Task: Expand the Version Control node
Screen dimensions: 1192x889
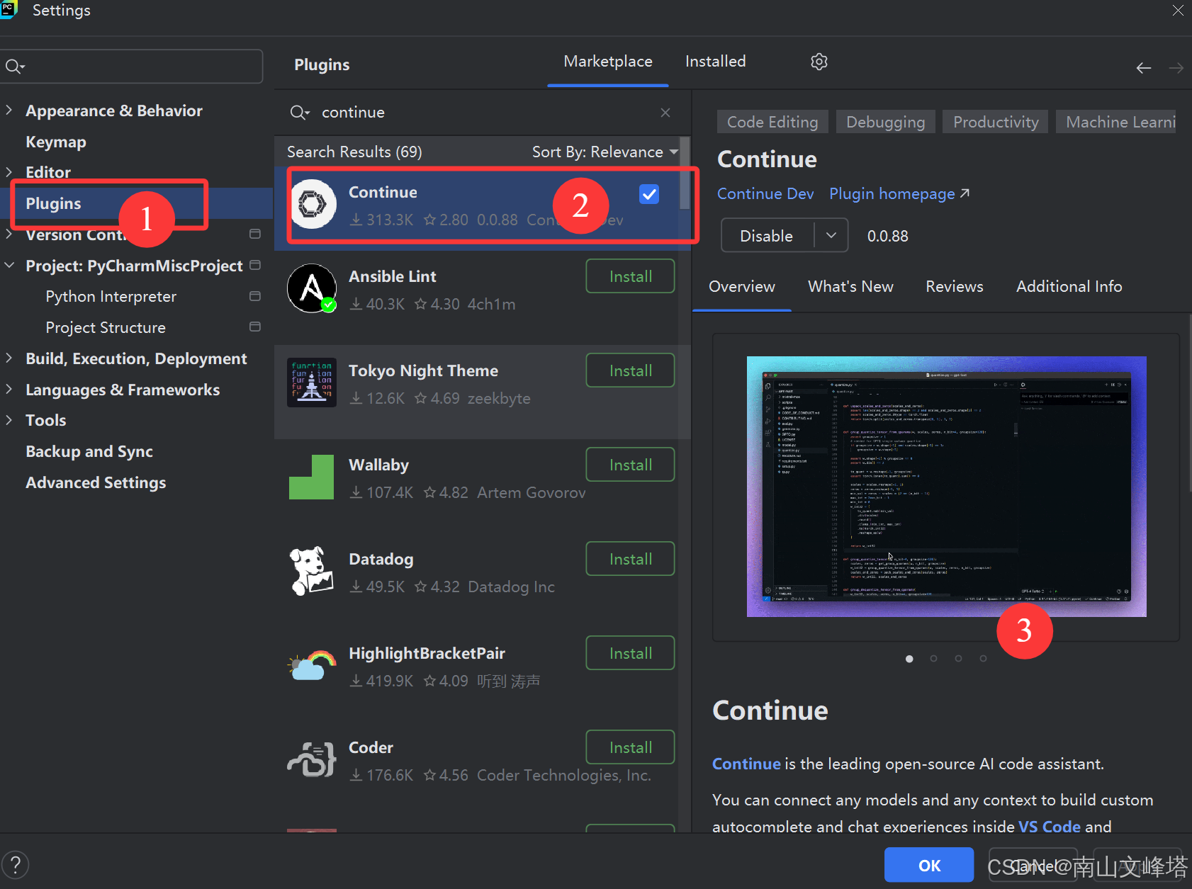Action: tap(9, 234)
